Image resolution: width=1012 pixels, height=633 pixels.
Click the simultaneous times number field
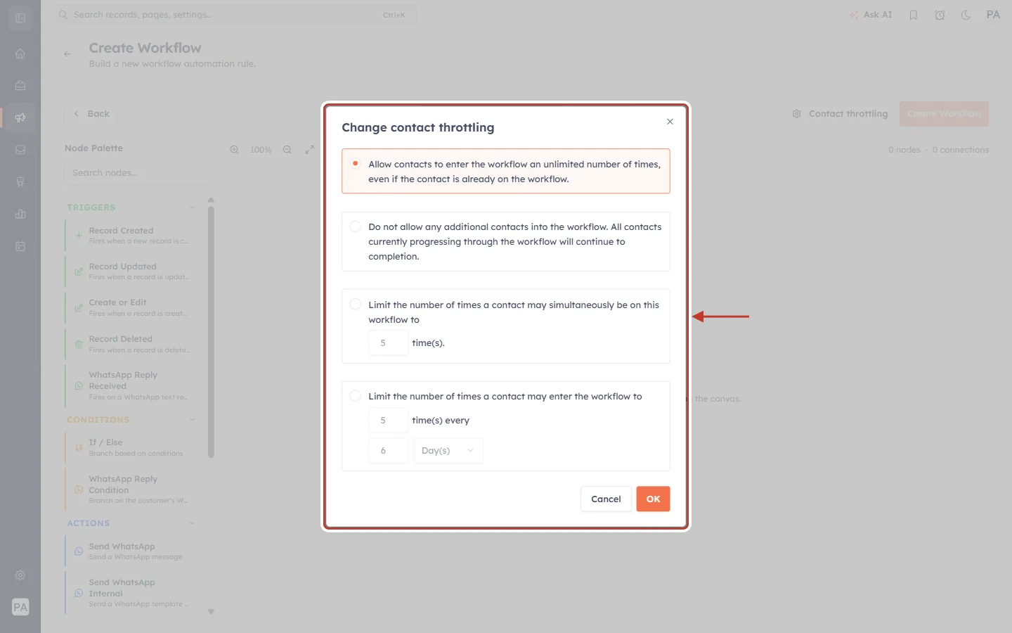[388, 343]
